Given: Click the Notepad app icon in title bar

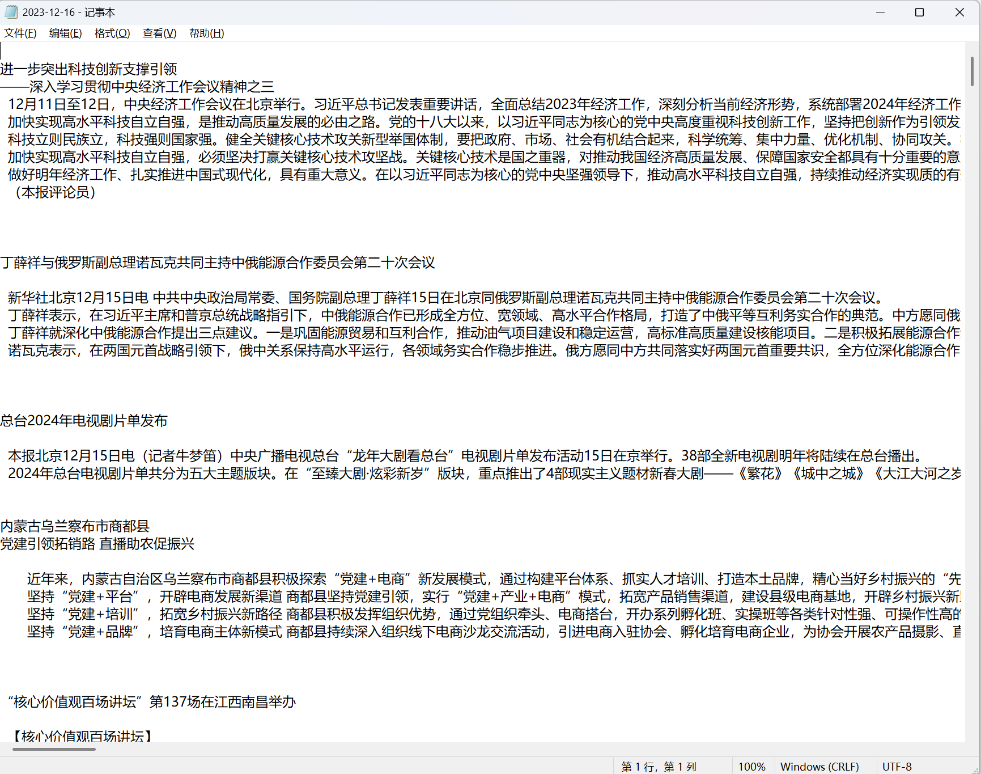Looking at the screenshot, I should pos(11,12).
